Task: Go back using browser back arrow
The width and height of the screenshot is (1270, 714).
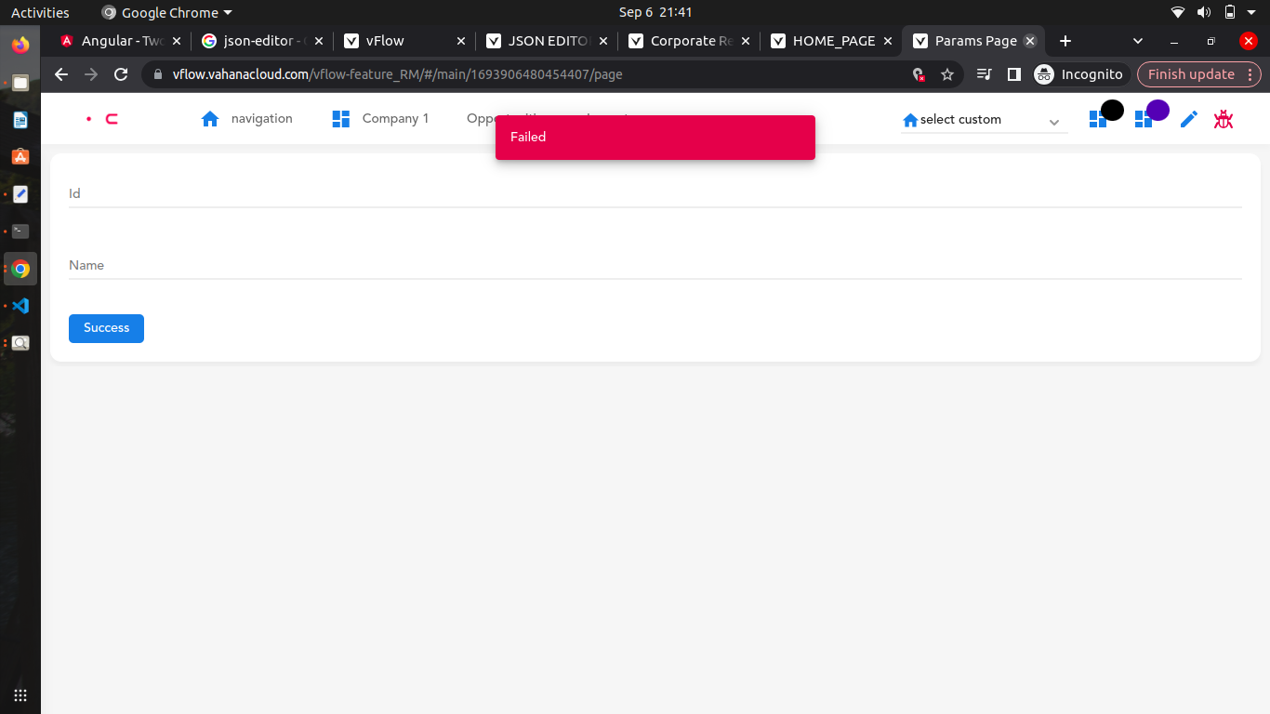Action: point(61,74)
